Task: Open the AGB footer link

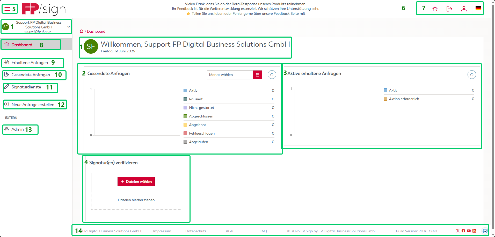Action: tap(229, 231)
